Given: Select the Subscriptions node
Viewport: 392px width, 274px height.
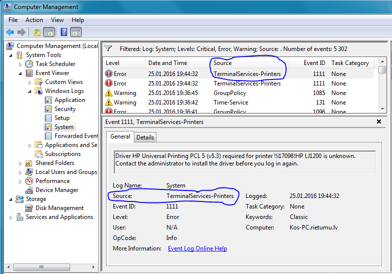Looking at the screenshot, I should click(63, 154).
